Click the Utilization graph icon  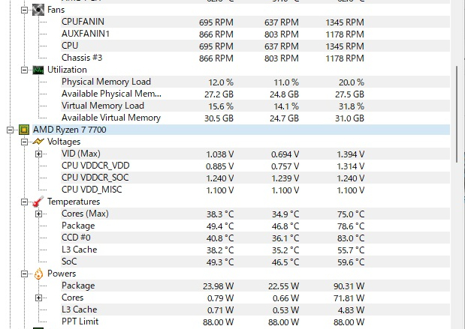click(x=38, y=70)
